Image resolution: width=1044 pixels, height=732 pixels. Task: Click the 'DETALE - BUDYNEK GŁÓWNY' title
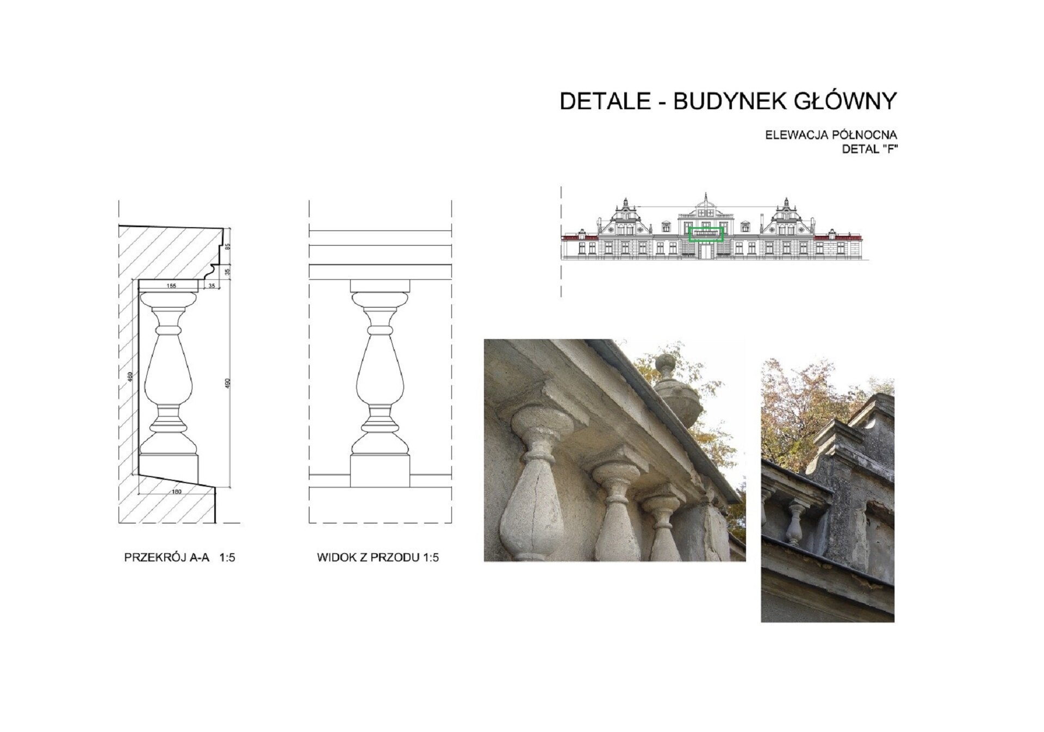728,102
